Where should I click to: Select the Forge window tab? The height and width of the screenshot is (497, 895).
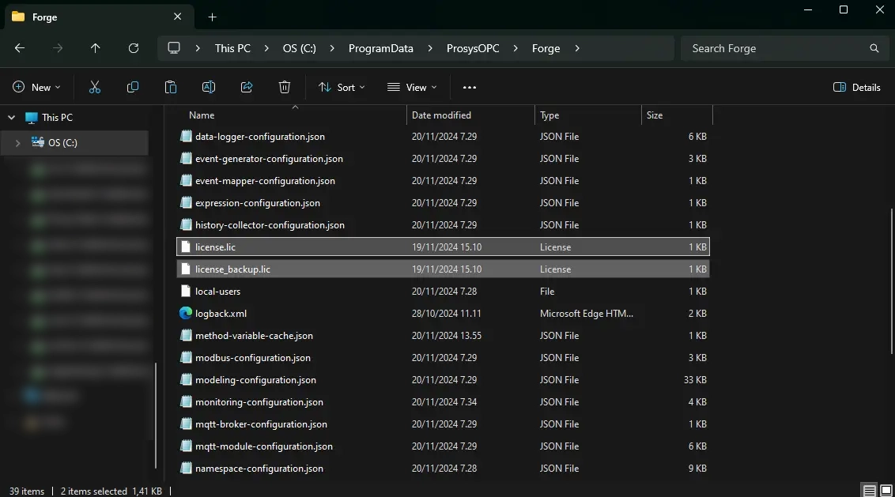pos(100,17)
